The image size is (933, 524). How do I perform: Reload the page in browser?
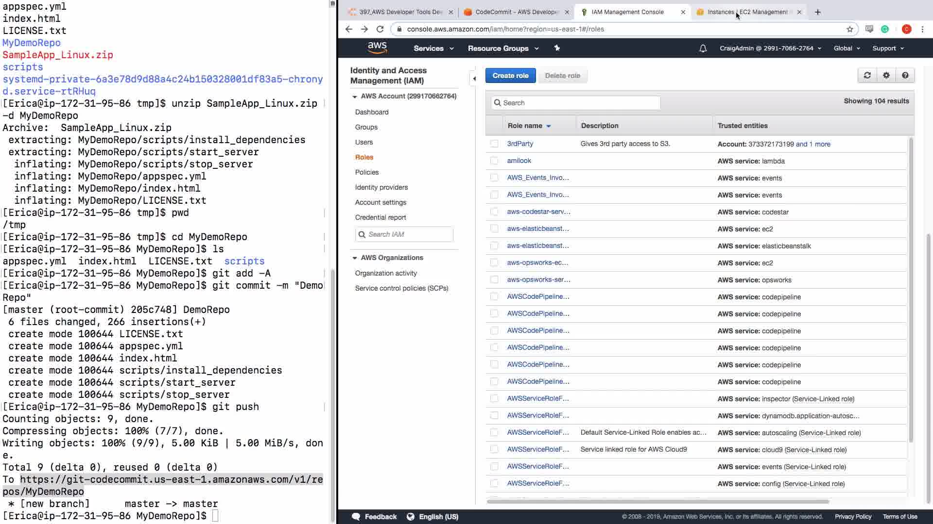click(380, 29)
